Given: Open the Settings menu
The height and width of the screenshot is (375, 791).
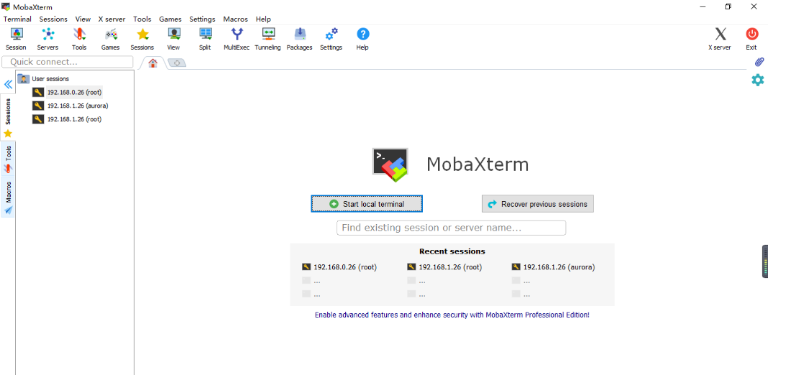Looking at the screenshot, I should (x=202, y=19).
